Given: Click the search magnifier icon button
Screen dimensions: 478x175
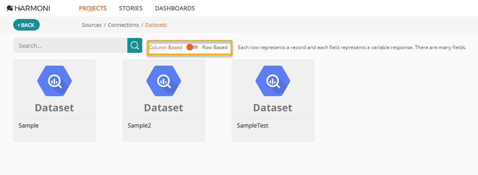Looking at the screenshot, I should (135, 45).
